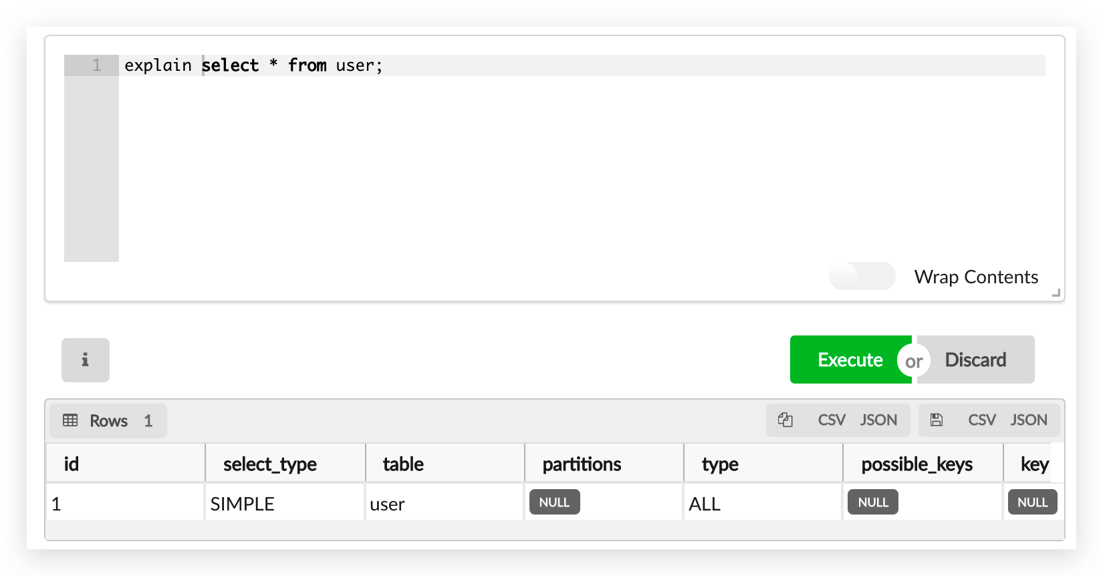The width and height of the screenshot is (1103, 576).
Task: Click the select_type column header
Action: pyautogui.click(x=270, y=464)
